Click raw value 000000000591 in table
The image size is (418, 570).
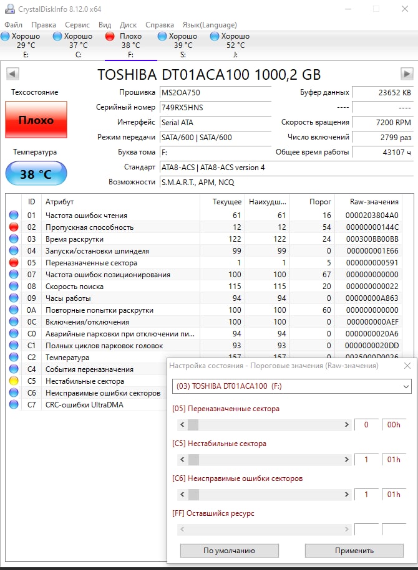(x=372, y=262)
